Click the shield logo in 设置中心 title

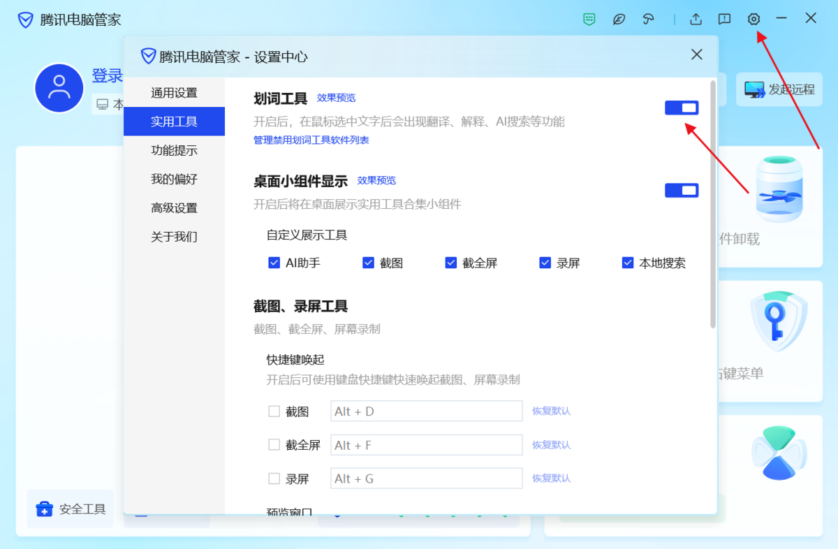(148, 56)
